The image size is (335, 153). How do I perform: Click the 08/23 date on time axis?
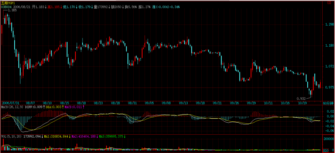99,103
